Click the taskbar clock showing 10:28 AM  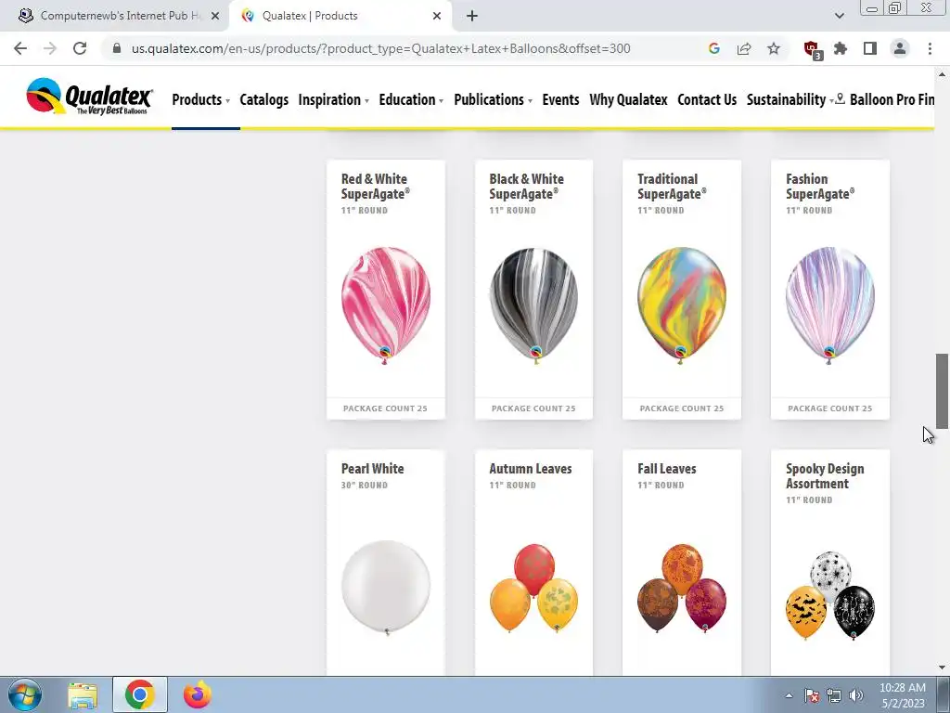(x=902, y=695)
